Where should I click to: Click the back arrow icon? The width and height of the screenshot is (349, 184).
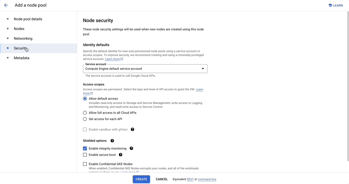(6, 5)
